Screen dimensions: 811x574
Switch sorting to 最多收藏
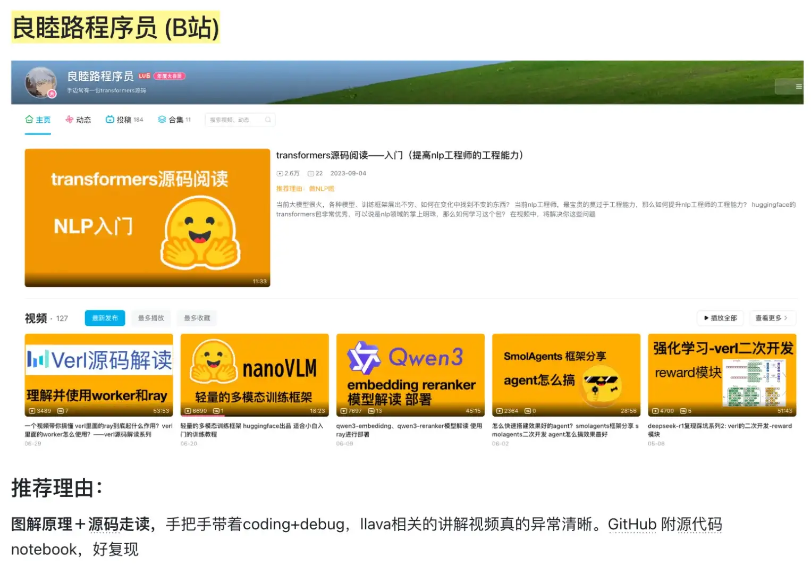click(x=197, y=318)
